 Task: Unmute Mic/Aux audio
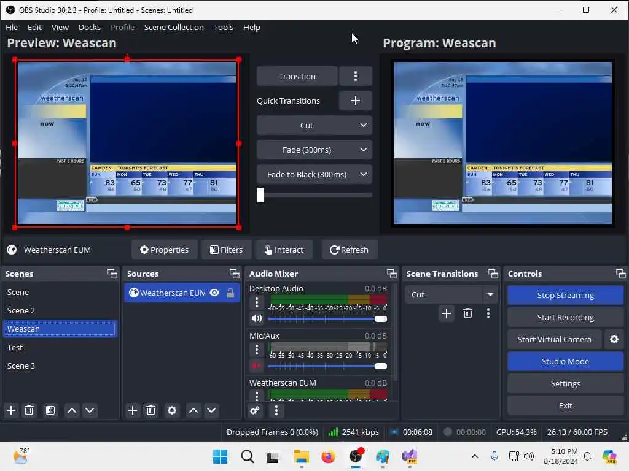pyautogui.click(x=257, y=366)
